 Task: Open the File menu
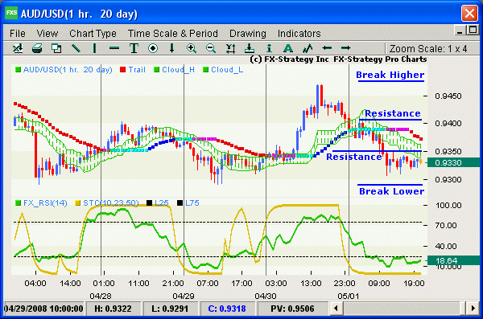pos(18,33)
